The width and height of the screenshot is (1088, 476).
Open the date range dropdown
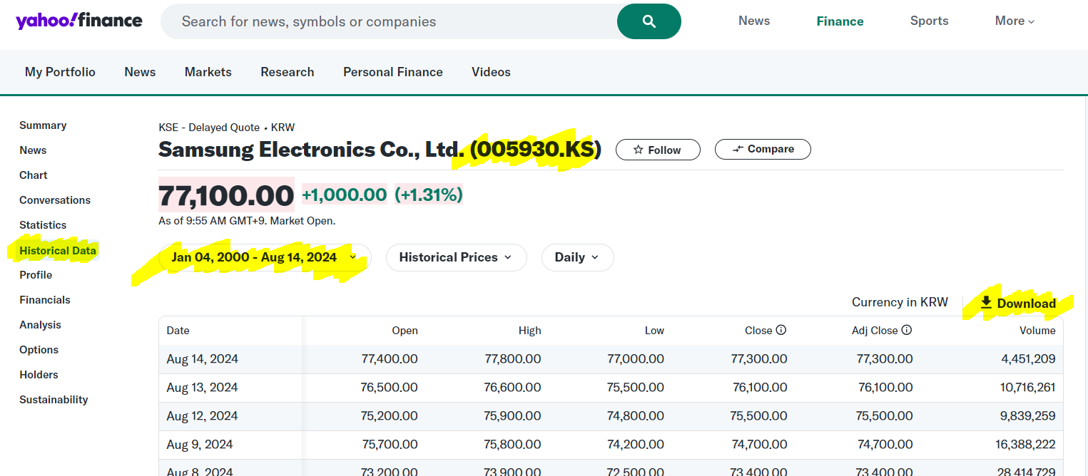[265, 257]
